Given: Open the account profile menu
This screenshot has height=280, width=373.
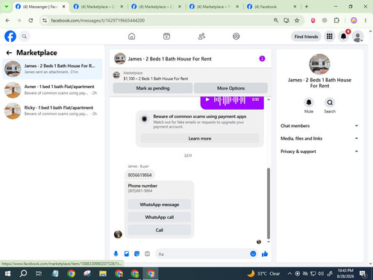Looking at the screenshot, I should [x=358, y=37].
